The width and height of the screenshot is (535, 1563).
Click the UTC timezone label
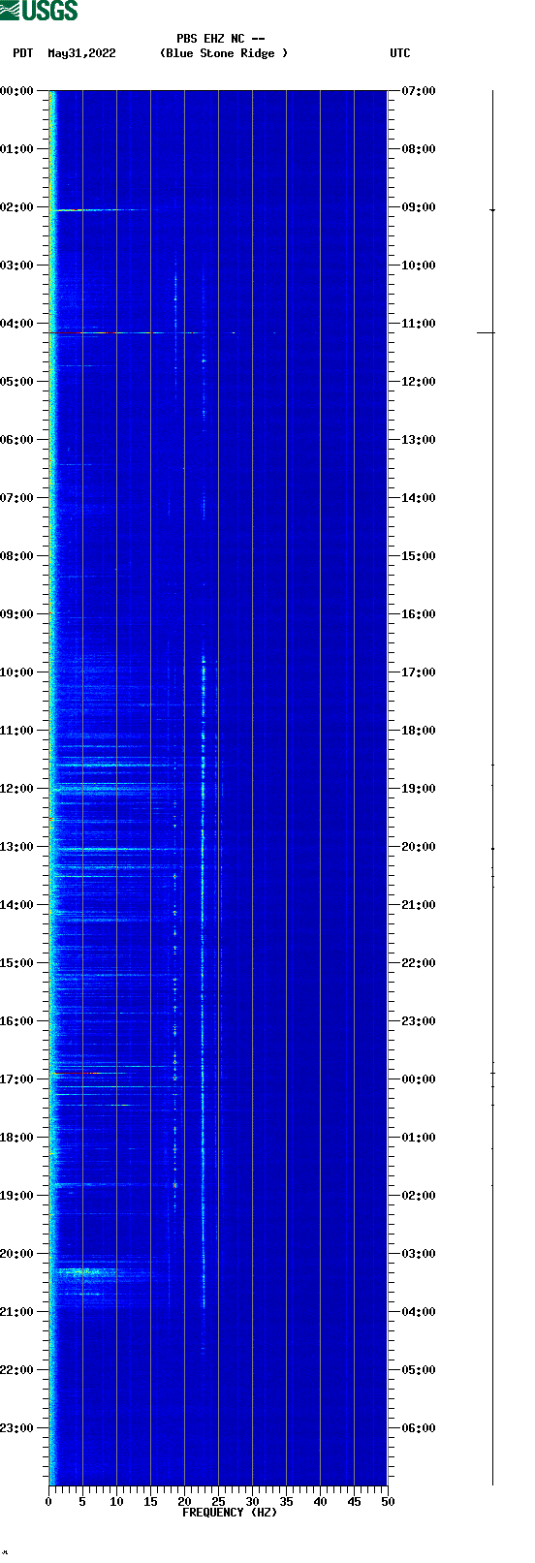pyautogui.click(x=400, y=53)
